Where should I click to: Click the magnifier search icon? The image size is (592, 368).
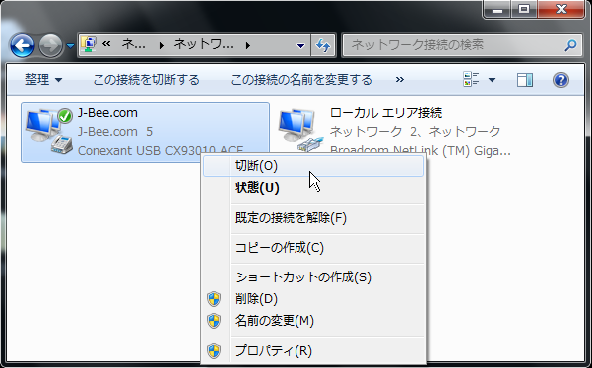tap(570, 45)
